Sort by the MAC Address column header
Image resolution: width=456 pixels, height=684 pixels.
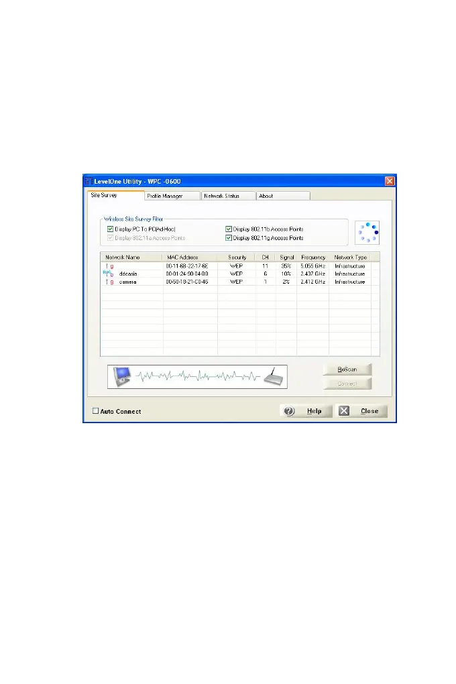190,258
